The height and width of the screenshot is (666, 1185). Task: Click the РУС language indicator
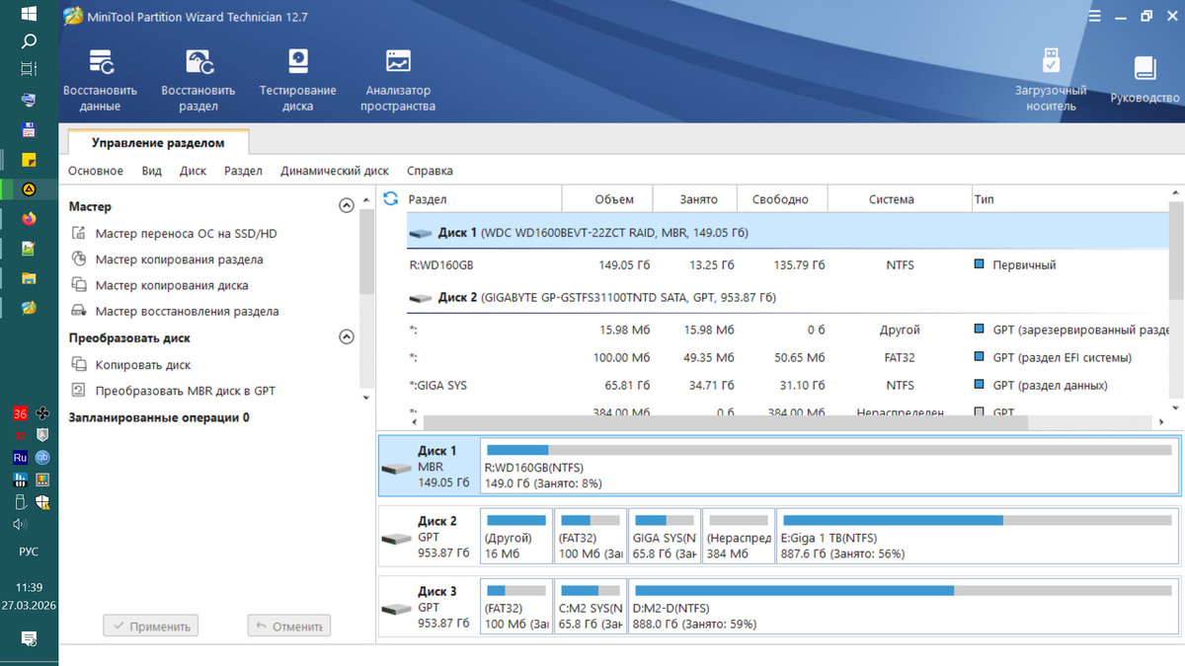point(29,553)
